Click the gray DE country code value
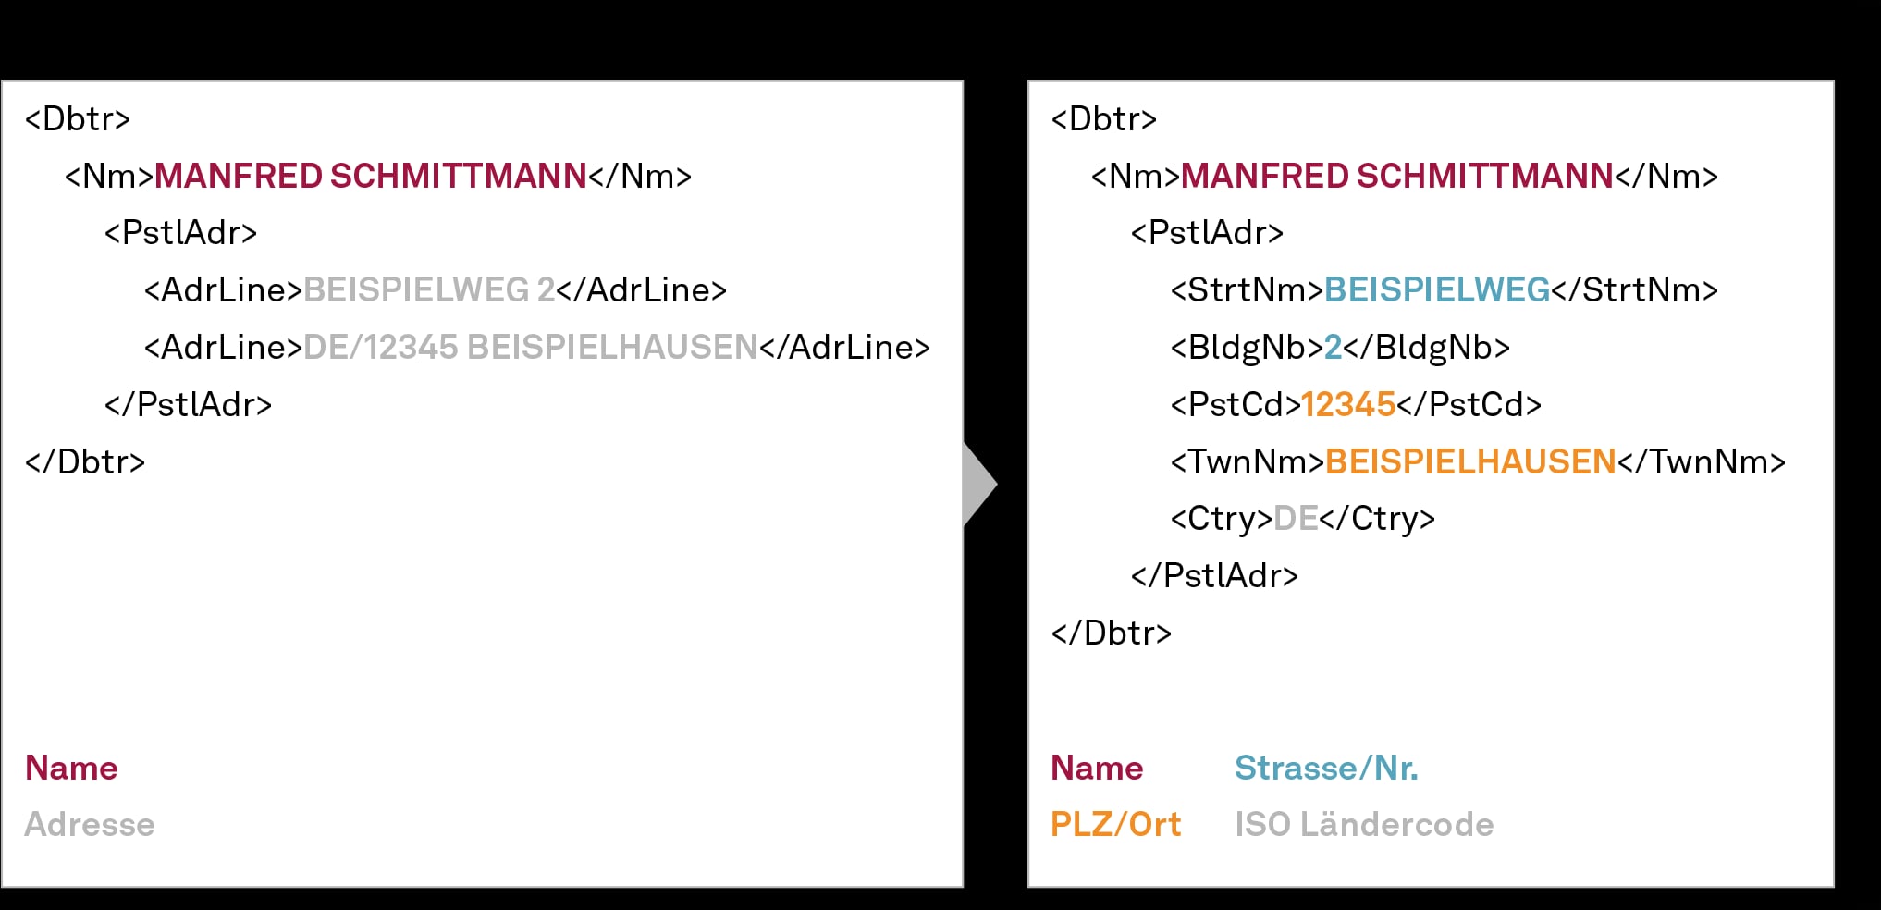 pyautogui.click(x=1296, y=519)
